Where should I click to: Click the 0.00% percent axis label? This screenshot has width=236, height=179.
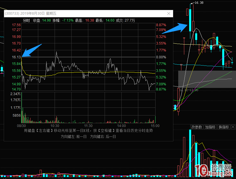161,57
